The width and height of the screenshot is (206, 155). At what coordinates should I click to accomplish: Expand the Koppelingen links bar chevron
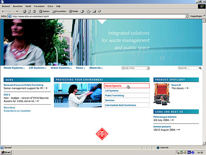[x=204, y=16]
